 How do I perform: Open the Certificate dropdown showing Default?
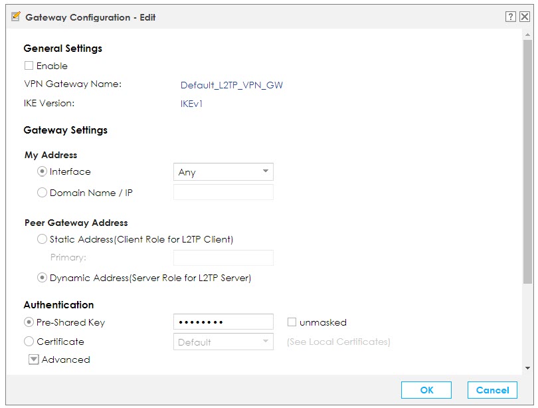pyautogui.click(x=223, y=342)
